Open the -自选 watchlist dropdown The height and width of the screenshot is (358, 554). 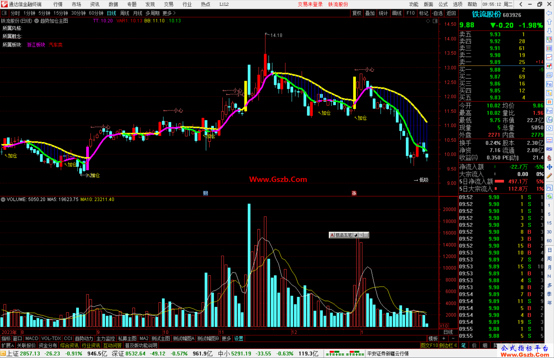pyautogui.click(x=437, y=13)
